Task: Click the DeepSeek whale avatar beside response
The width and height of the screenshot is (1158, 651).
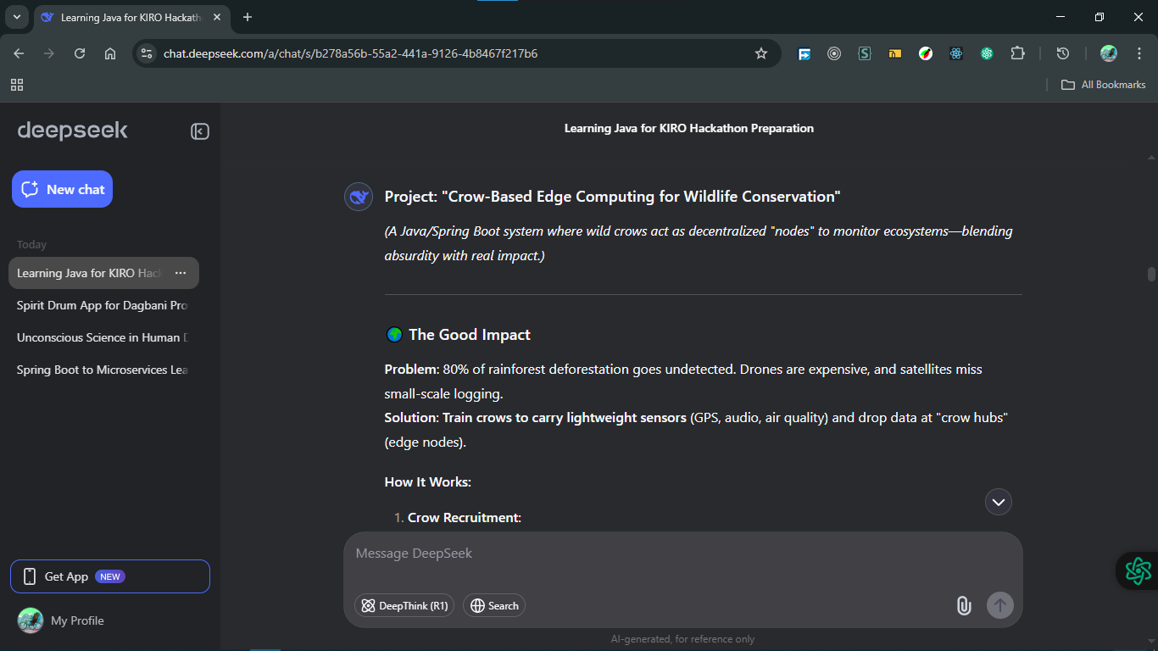Action: [359, 197]
